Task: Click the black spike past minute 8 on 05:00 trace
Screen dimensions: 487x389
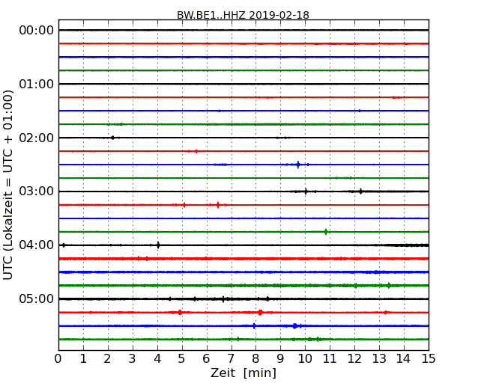Action: 267,299
